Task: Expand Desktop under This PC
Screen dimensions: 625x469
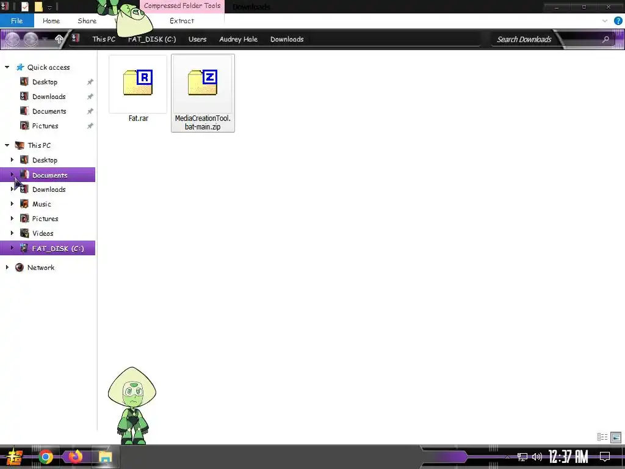Action: click(x=12, y=160)
